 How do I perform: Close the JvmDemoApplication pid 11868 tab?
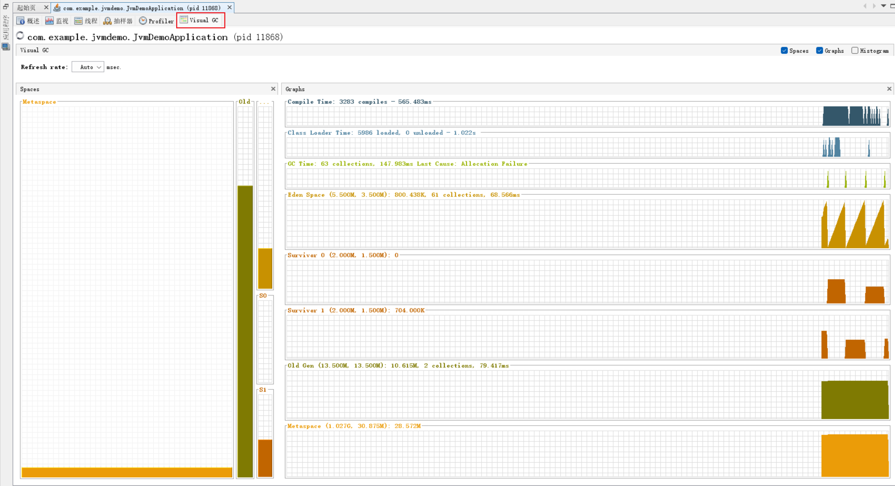(x=230, y=7)
